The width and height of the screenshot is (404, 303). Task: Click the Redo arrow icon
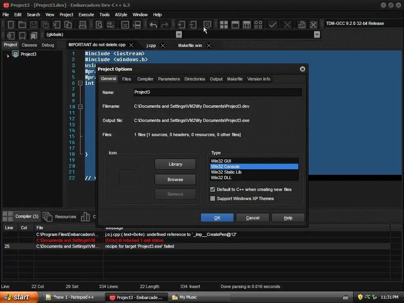click(165, 25)
